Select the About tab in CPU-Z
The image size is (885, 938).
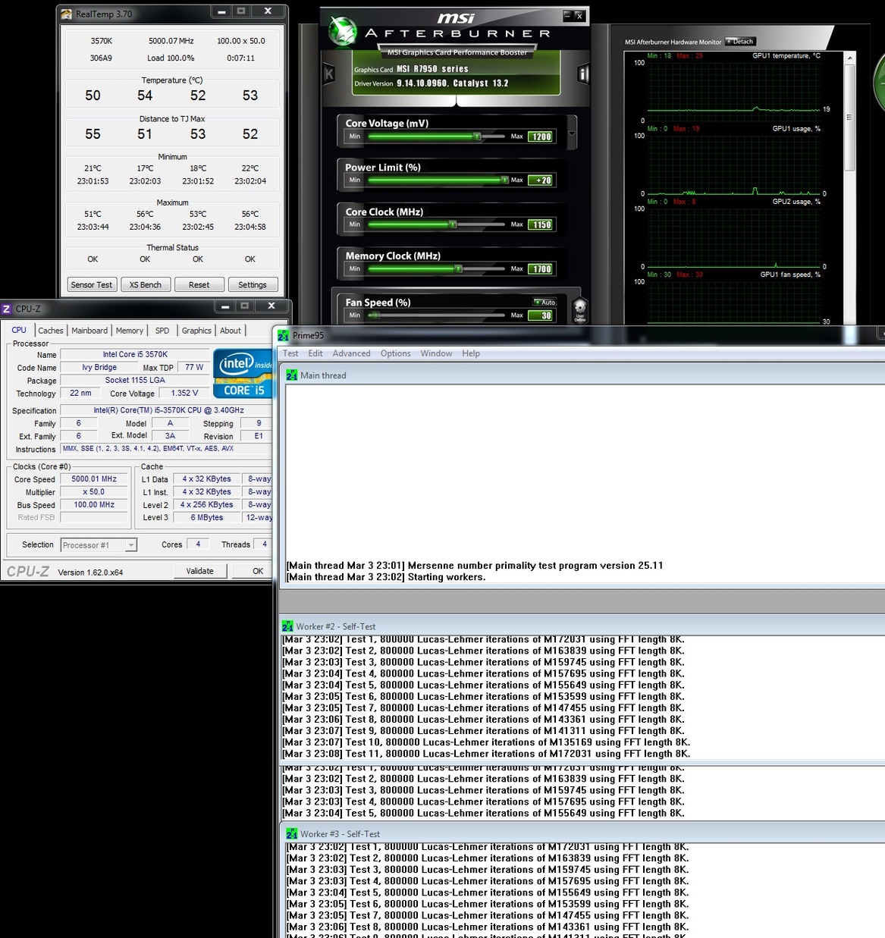pyautogui.click(x=231, y=331)
